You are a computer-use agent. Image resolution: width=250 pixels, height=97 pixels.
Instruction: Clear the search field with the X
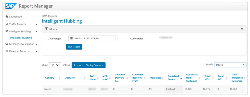[243, 65]
